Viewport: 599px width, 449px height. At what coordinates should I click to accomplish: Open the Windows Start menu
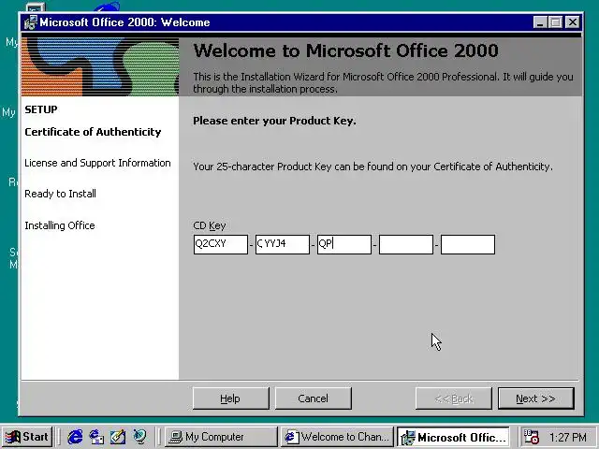click(27, 437)
